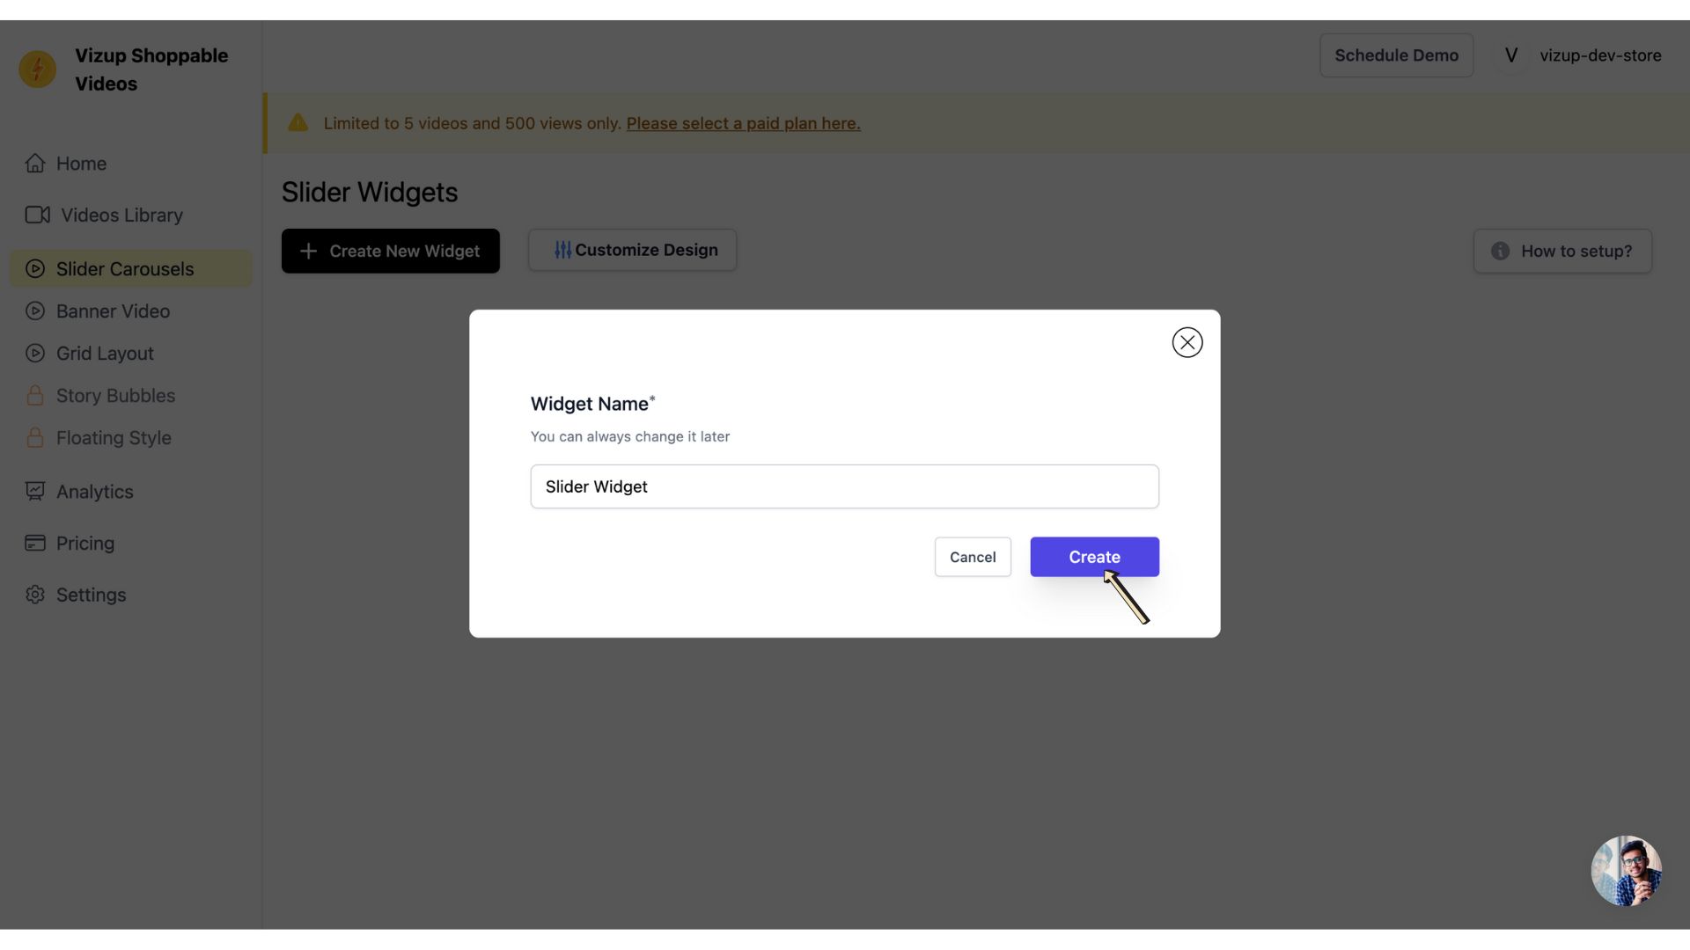The image size is (1690, 950).
Task: Open Videos Library section
Action: coord(120,216)
